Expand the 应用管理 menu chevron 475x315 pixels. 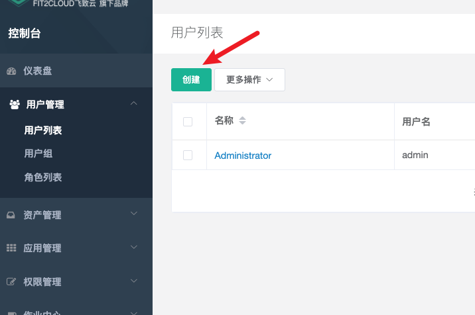tap(133, 247)
